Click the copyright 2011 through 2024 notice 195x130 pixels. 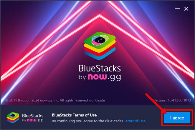pos(55,100)
